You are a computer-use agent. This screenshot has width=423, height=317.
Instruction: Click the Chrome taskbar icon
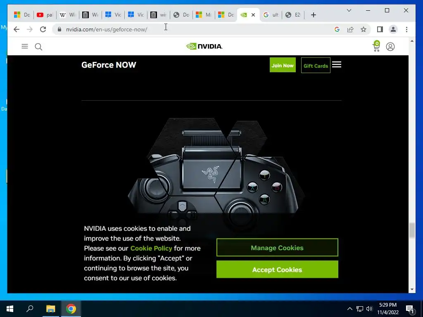71,309
